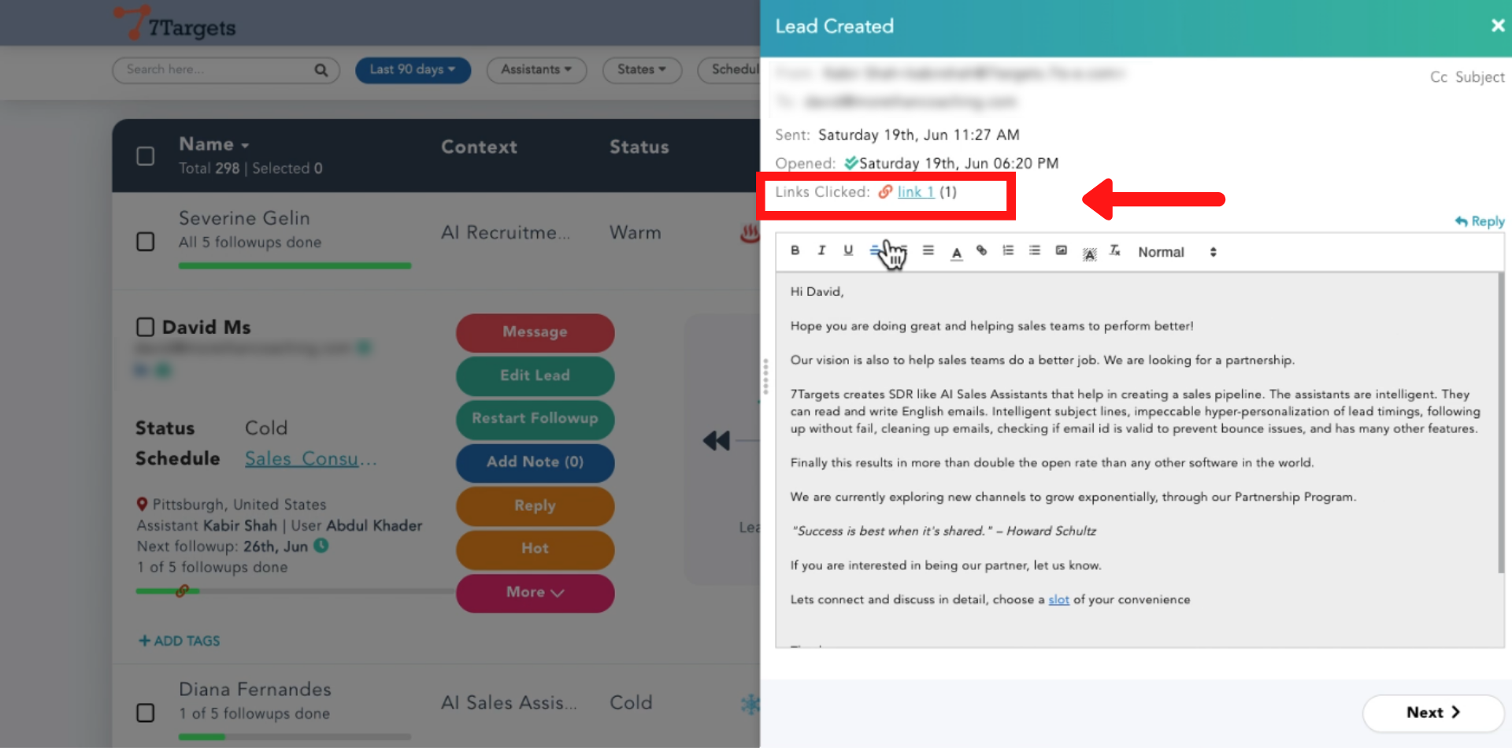Open link 1 in Links Clicked
Viewport: 1512px width, 748px height.
(915, 192)
